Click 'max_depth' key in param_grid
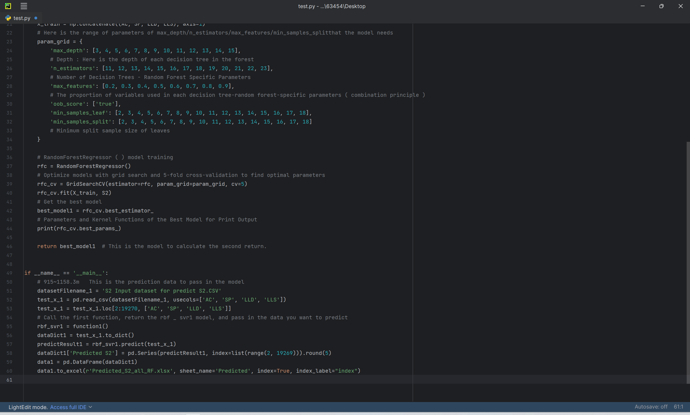 [x=68, y=51]
